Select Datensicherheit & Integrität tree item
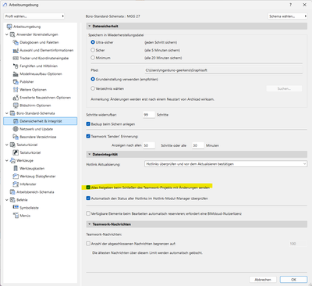Screen dimensions: 312x286 (41, 121)
